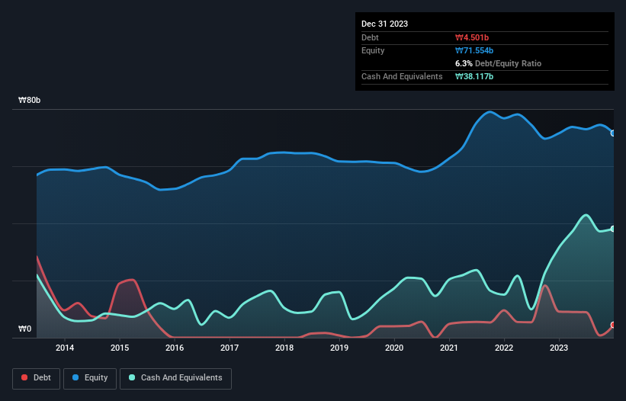Select the blue Equity endpoint marker at Dec 2023
Viewport: 626px width, 401px height.
tap(613, 133)
